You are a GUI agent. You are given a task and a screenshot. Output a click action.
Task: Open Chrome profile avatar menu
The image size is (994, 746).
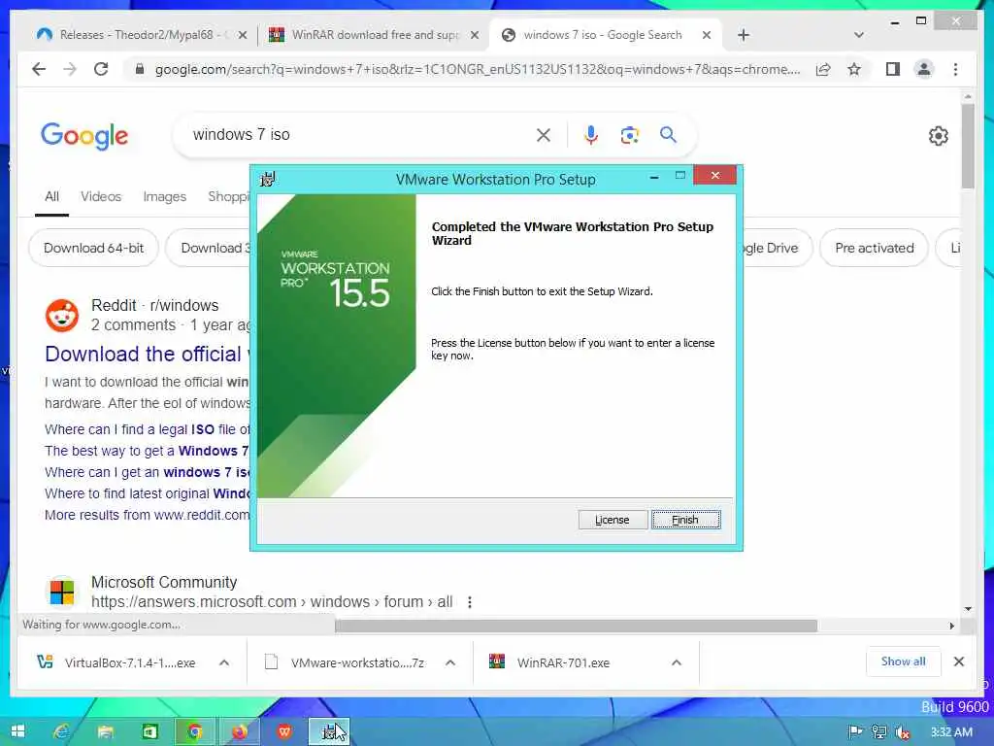coord(924,69)
